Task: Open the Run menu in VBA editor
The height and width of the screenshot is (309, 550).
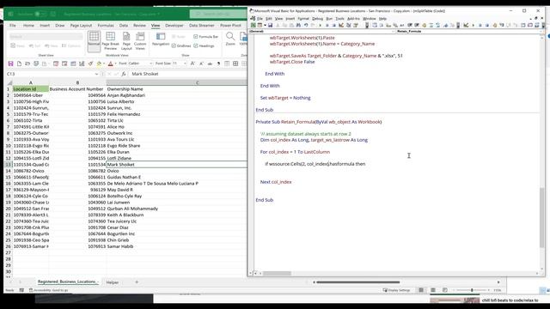Action: pos(329,19)
